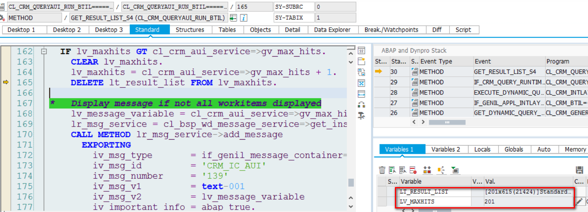This screenshot has height=212, width=588.
Task: Click the editor scrollbar down arrow below top arrow
Action: 351,62
